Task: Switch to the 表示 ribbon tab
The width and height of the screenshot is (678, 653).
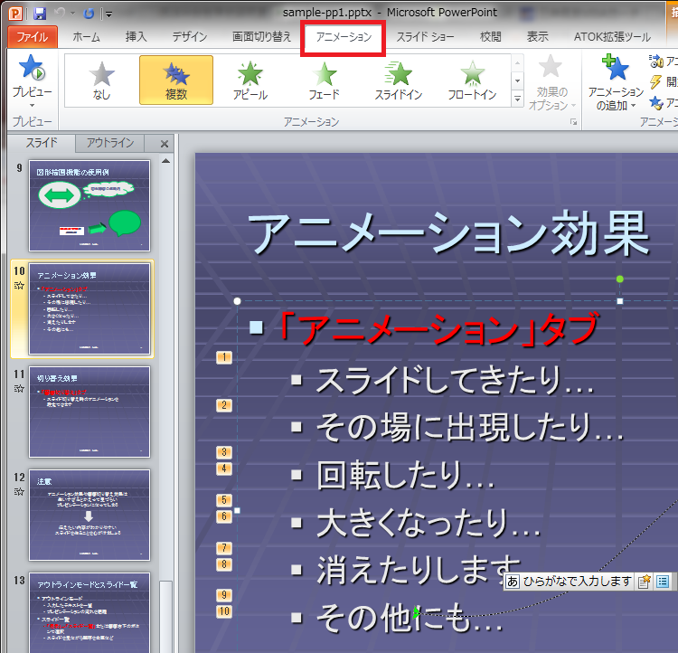Action: coord(538,37)
